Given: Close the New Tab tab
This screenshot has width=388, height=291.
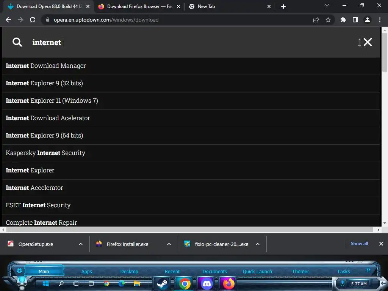Looking at the screenshot, I should (x=269, y=6).
